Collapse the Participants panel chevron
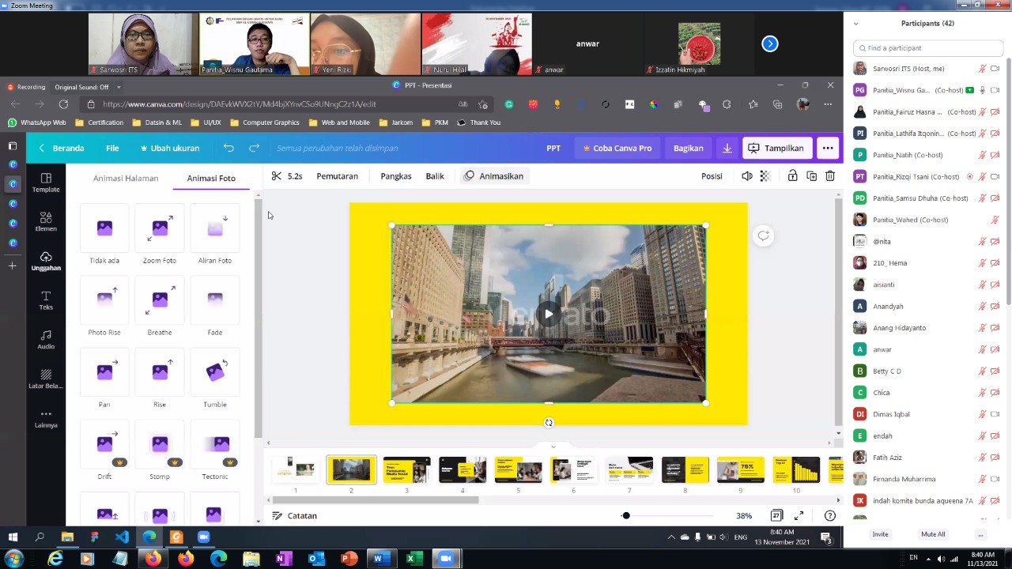 [x=855, y=24]
